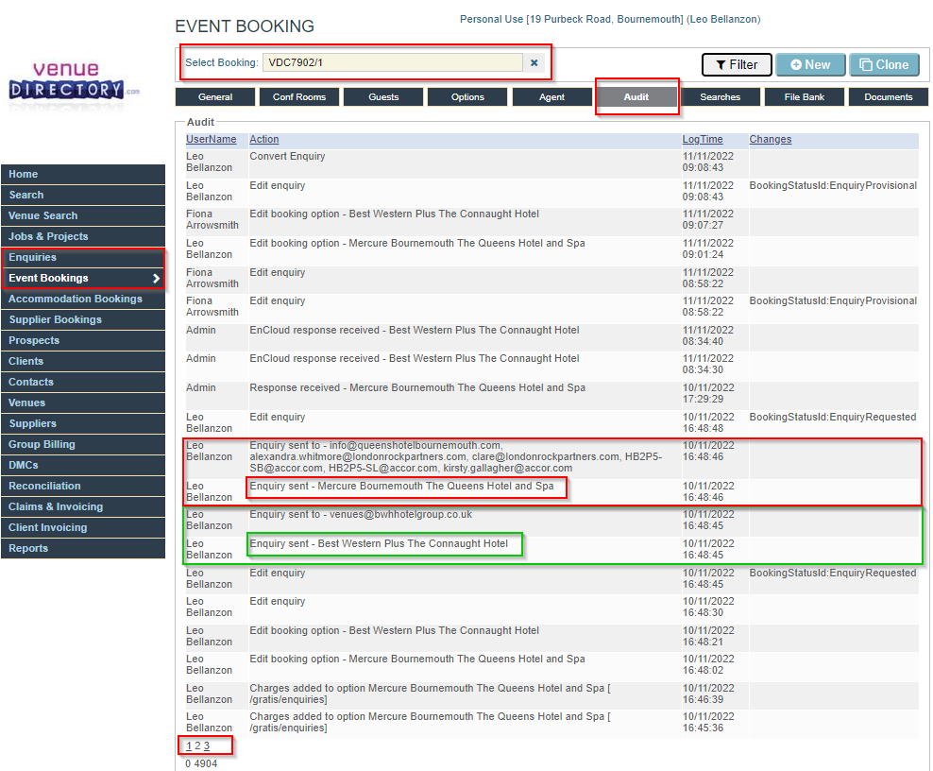
Task: Open Claims & Invoicing menu item
Action: point(83,506)
